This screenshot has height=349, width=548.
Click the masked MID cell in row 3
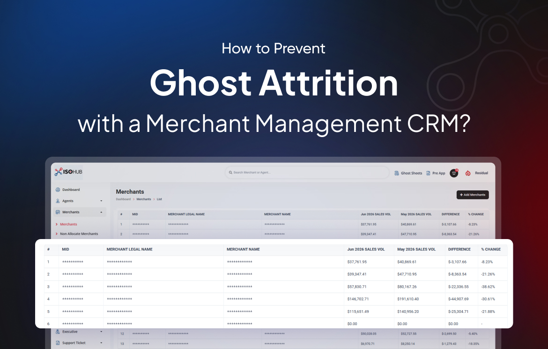(x=73, y=286)
